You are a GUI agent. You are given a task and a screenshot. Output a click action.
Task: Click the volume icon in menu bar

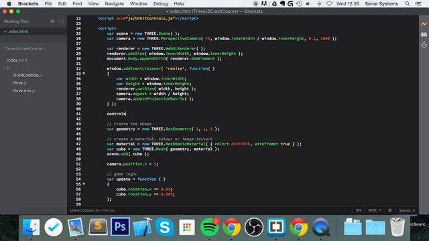[308, 4]
